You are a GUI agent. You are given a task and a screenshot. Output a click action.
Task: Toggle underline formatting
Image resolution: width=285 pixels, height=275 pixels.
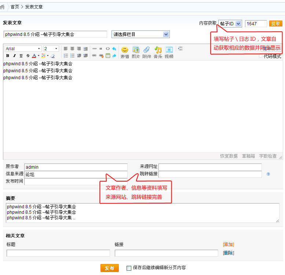click(x=21, y=56)
